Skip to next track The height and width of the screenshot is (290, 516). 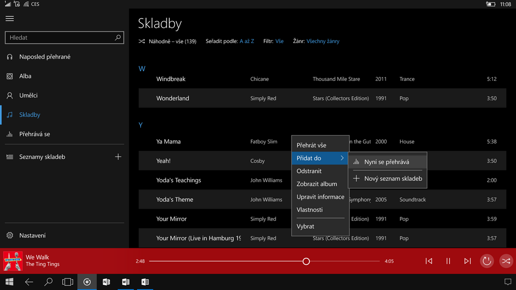pyautogui.click(x=467, y=261)
